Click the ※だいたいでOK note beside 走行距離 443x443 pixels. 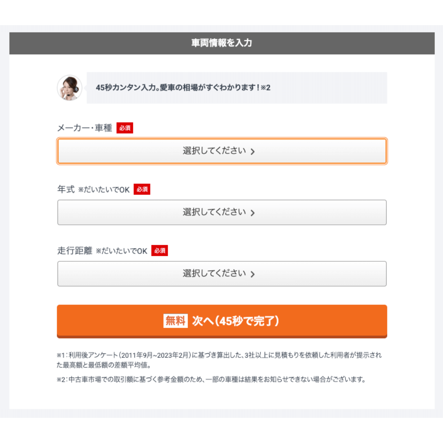point(122,251)
